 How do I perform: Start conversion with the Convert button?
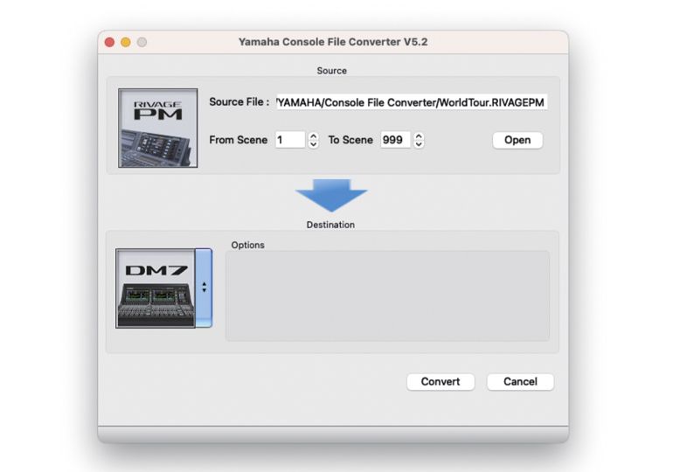[x=441, y=382]
